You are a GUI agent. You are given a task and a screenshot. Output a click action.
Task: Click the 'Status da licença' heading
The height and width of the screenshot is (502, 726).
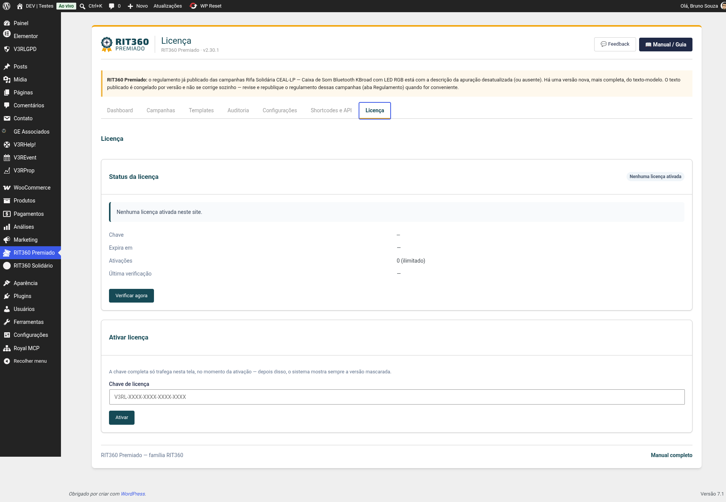(x=134, y=177)
